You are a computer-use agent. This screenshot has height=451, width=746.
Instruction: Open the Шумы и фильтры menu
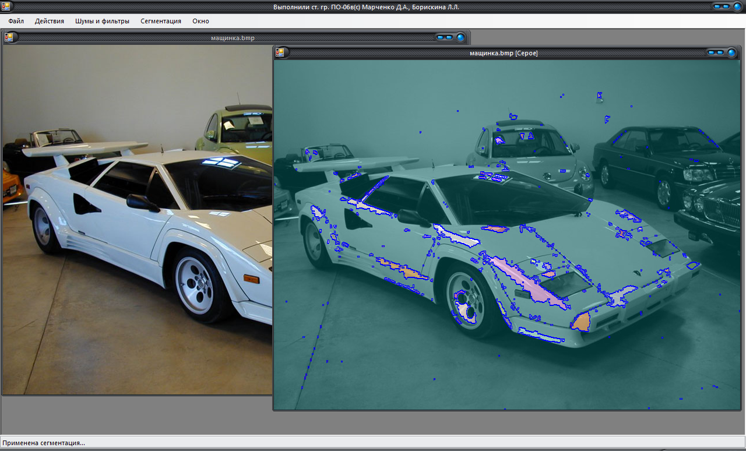(102, 21)
